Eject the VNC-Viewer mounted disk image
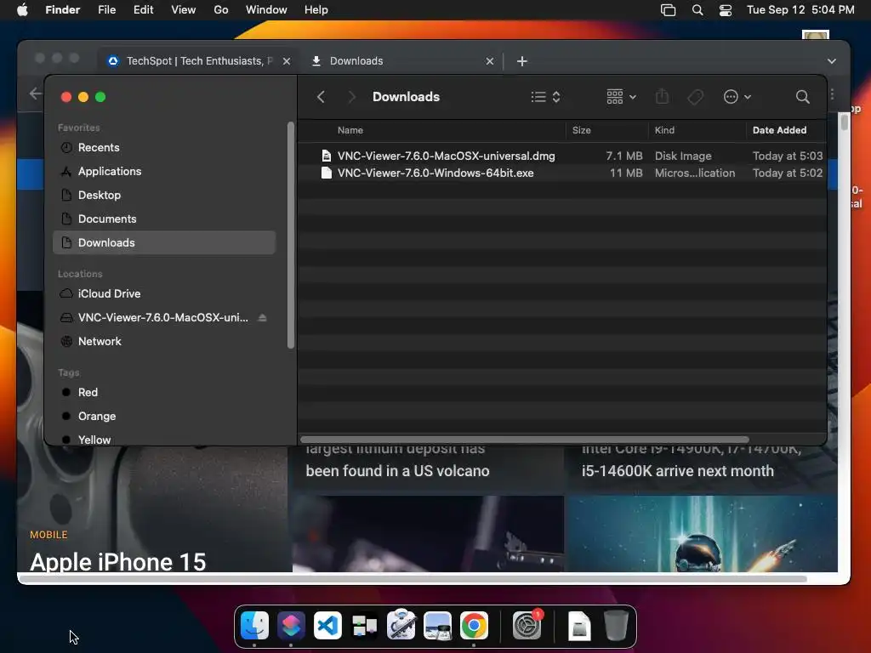This screenshot has width=871, height=653. pos(262,318)
